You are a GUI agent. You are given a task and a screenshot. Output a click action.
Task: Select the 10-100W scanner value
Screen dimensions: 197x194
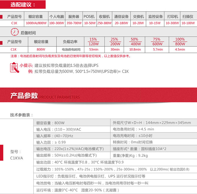(188, 23)
